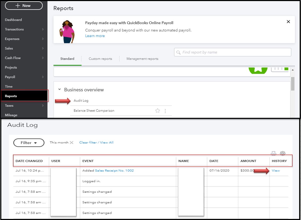Screen dimensions: 301x220
Task: Click the magnifier icon in report search bar
Action: pos(178,52)
